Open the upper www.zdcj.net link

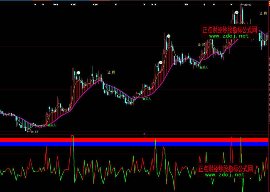[x=229, y=36]
